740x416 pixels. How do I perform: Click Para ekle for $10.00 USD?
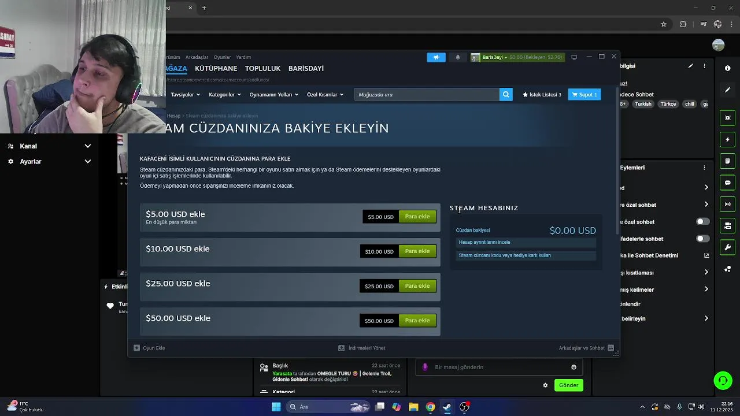(x=417, y=251)
